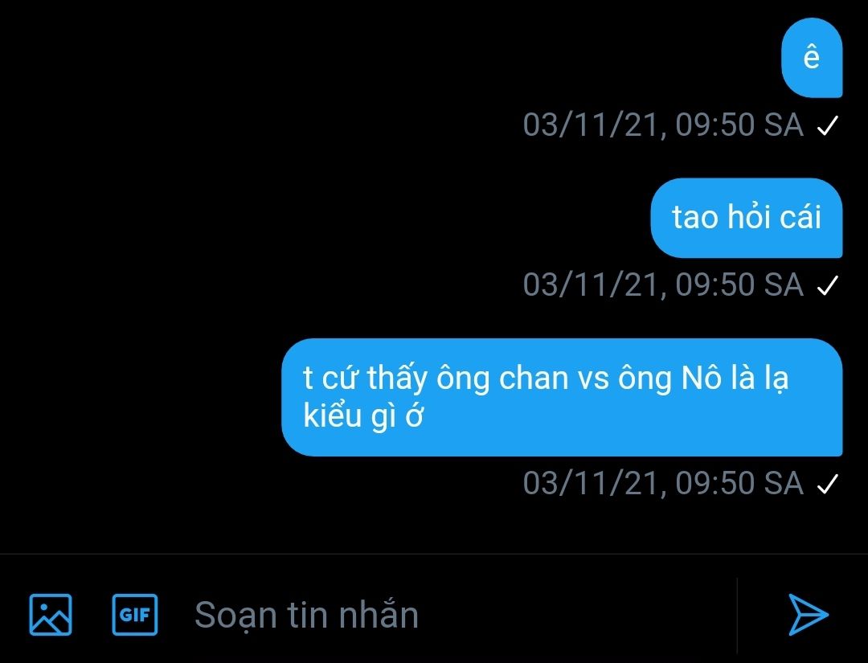Select the "tao hỏi cái" message bubble

coord(746,218)
